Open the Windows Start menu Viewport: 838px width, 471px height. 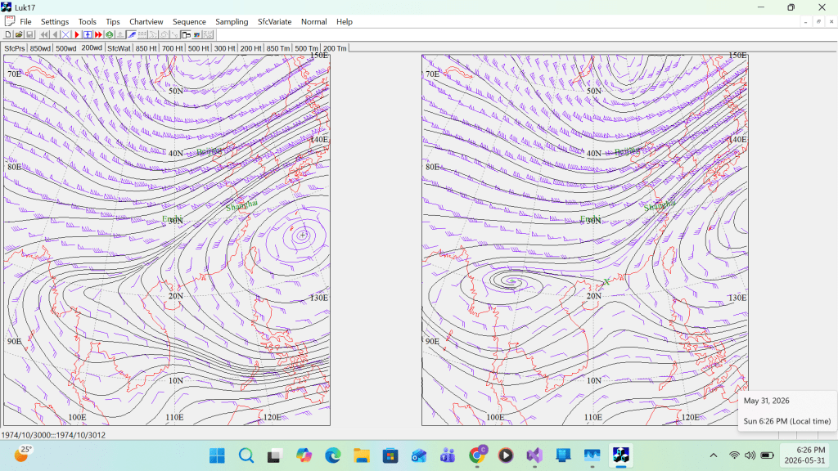217,455
